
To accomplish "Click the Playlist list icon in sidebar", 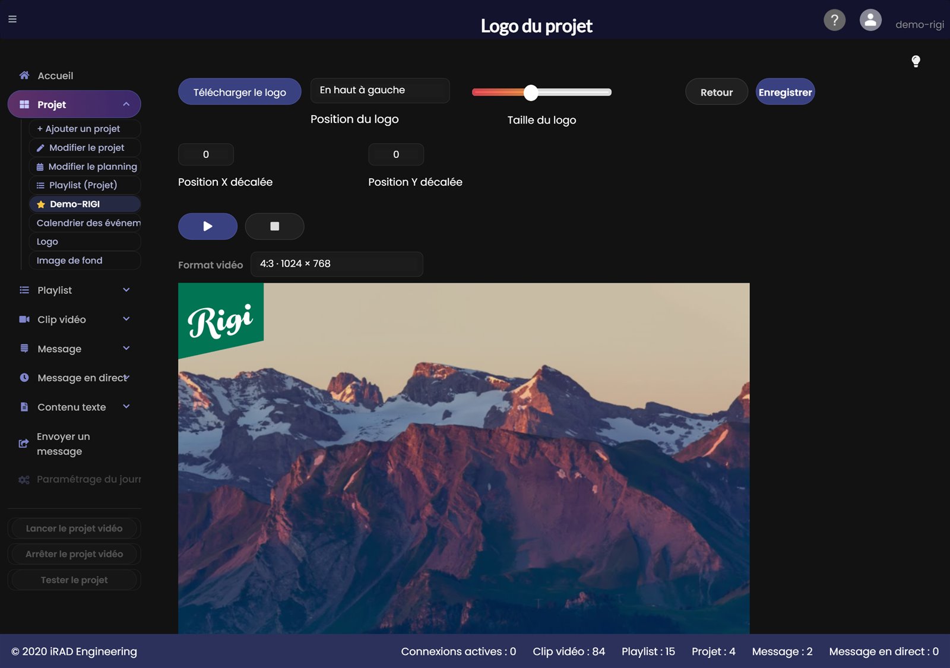I will pos(24,290).
